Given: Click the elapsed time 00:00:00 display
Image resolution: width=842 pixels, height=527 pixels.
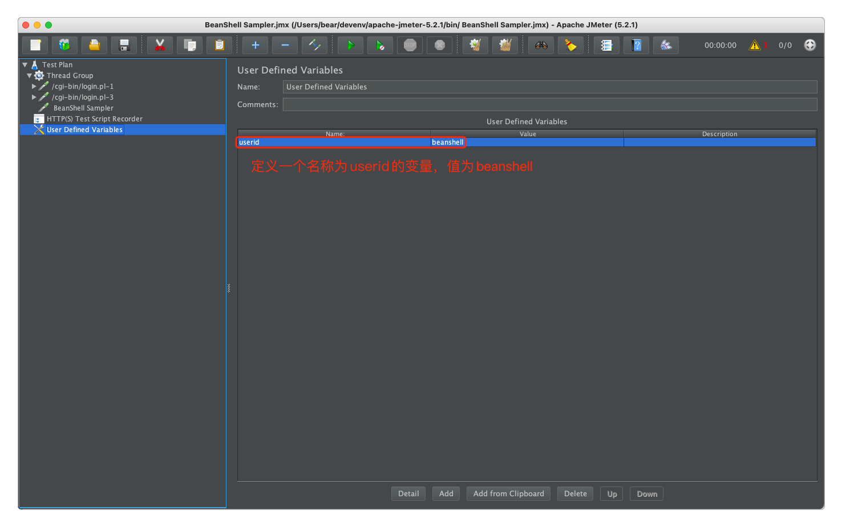Looking at the screenshot, I should pos(720,45).
